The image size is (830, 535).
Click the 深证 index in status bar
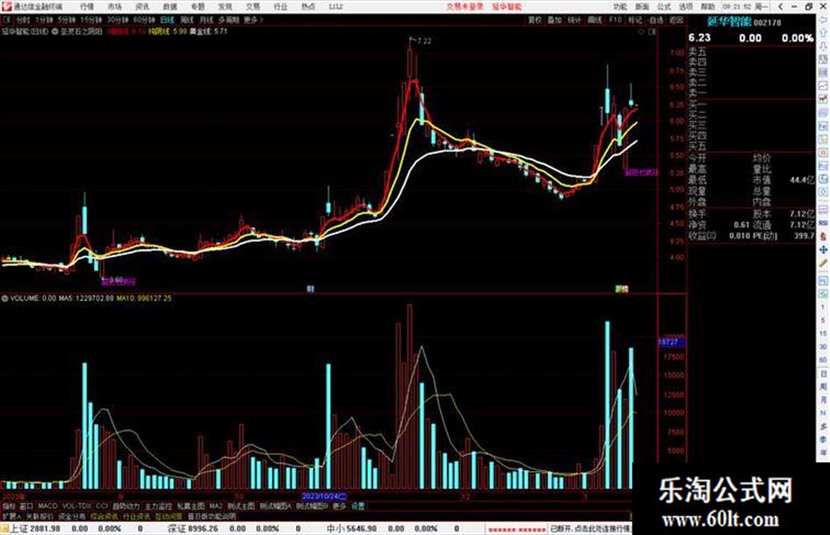coord(192,529)
